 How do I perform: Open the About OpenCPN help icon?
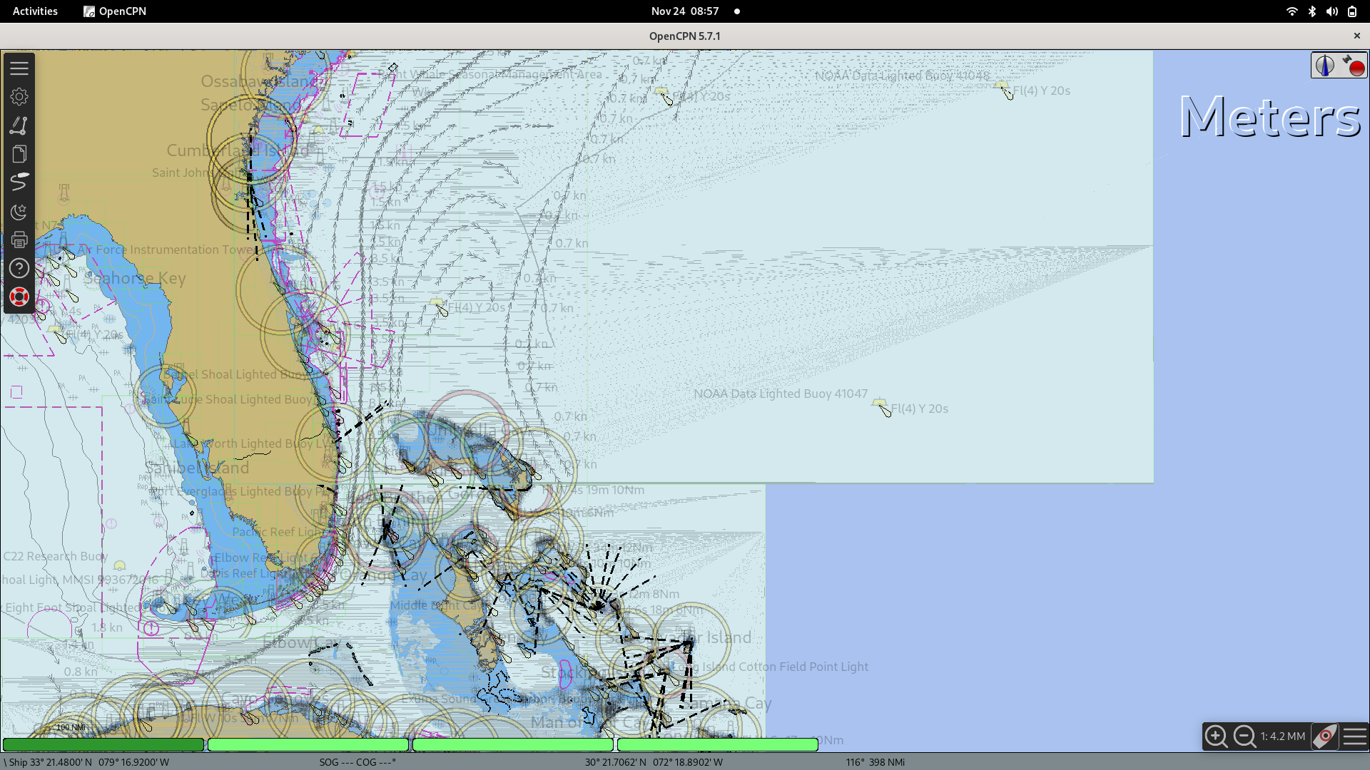click(19, 269)
